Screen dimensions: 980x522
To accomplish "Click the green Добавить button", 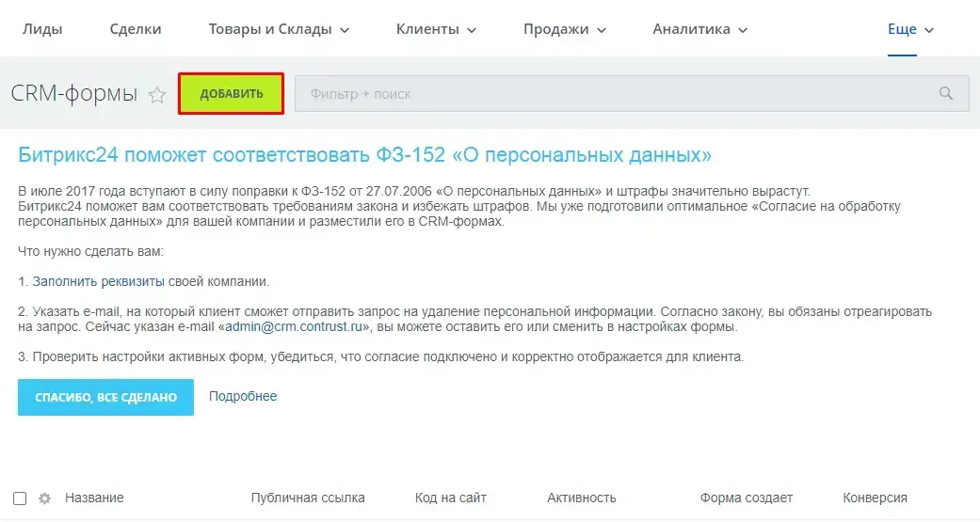I will click(232, 94).
